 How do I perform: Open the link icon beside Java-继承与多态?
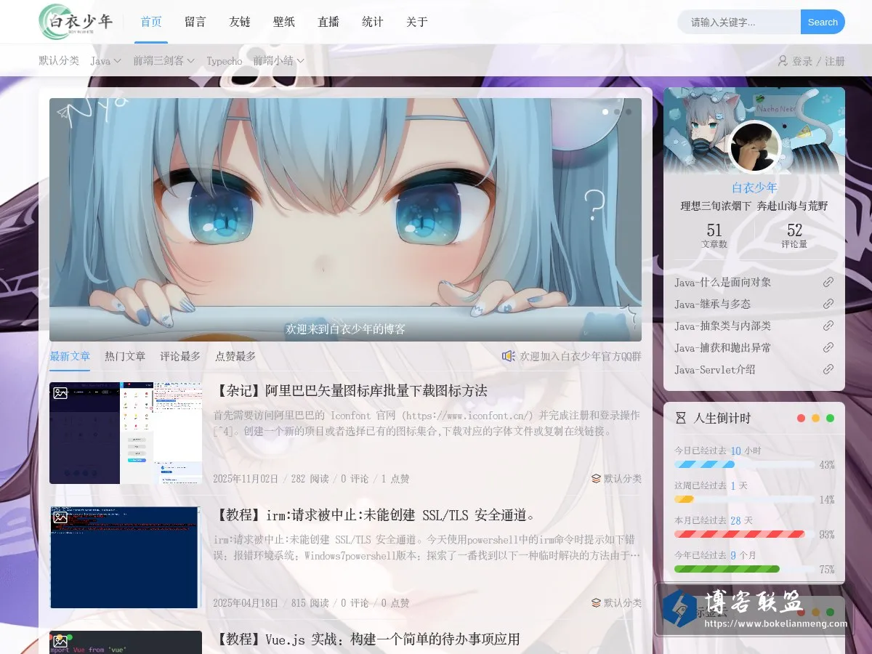(x=828, y=304)
